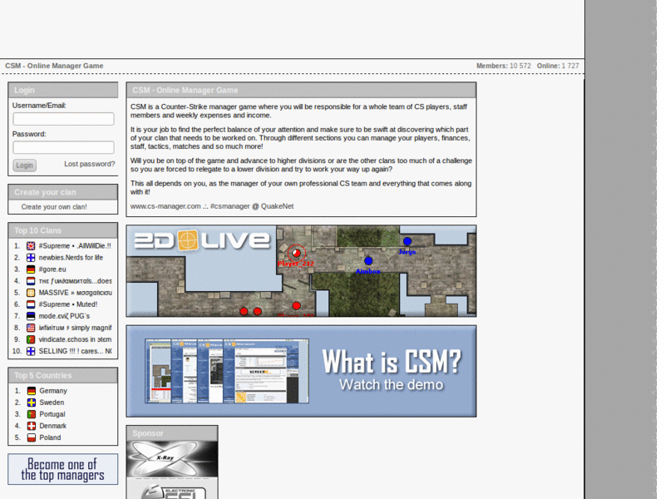Click the Portugal flag icon
665x499 pixels.
click(x=32, y=414)
